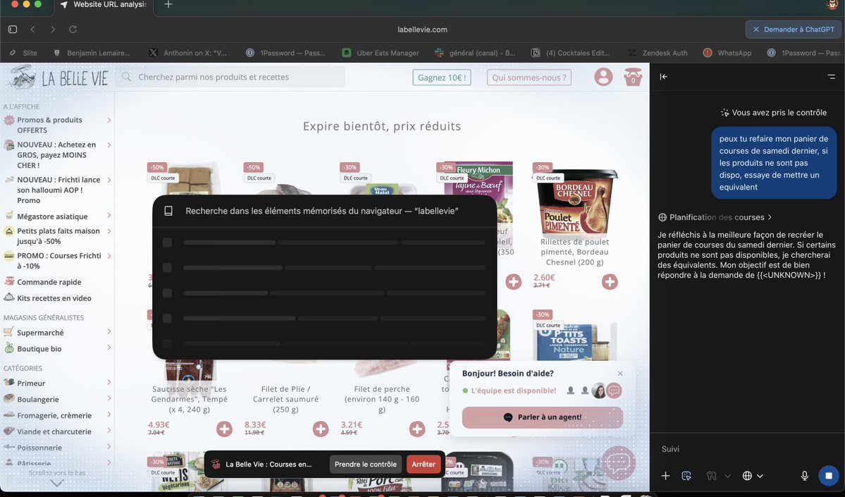This screenshot has width=845, height=497.
Task: Open the Uber Eats Manager bookmark
Action: 381,53
